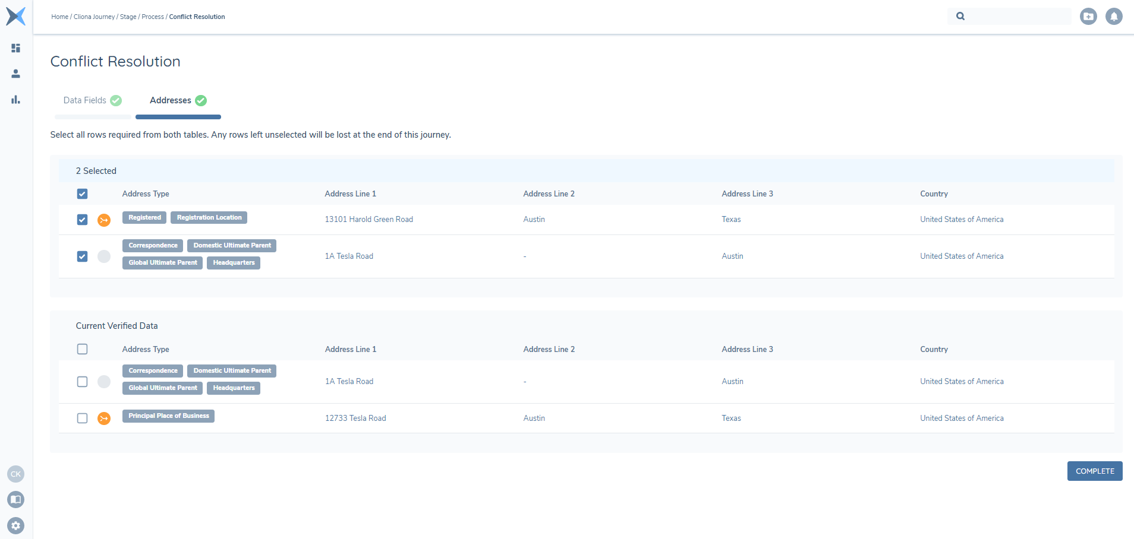Viewport: 1134px width, 539px height.
Task: Switch to the Data Fields tab
Action: pyautogui.click(x=84, y=100)
